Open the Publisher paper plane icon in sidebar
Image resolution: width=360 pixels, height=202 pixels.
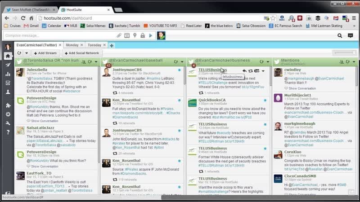click(8, 65)
